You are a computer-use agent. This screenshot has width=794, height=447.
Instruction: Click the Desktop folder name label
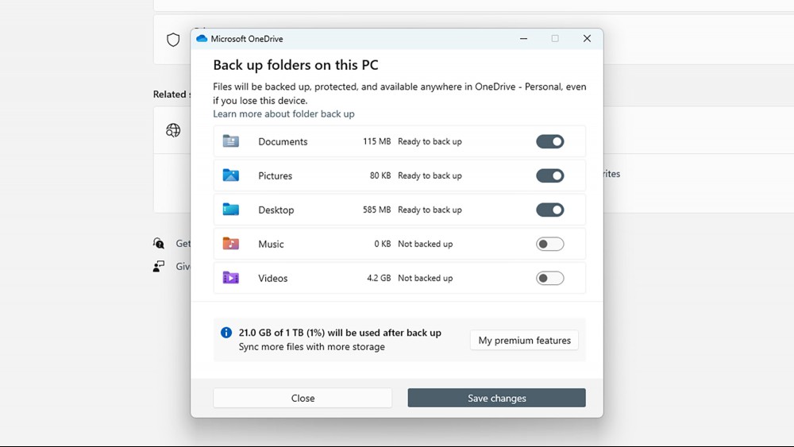click(276, 210)
